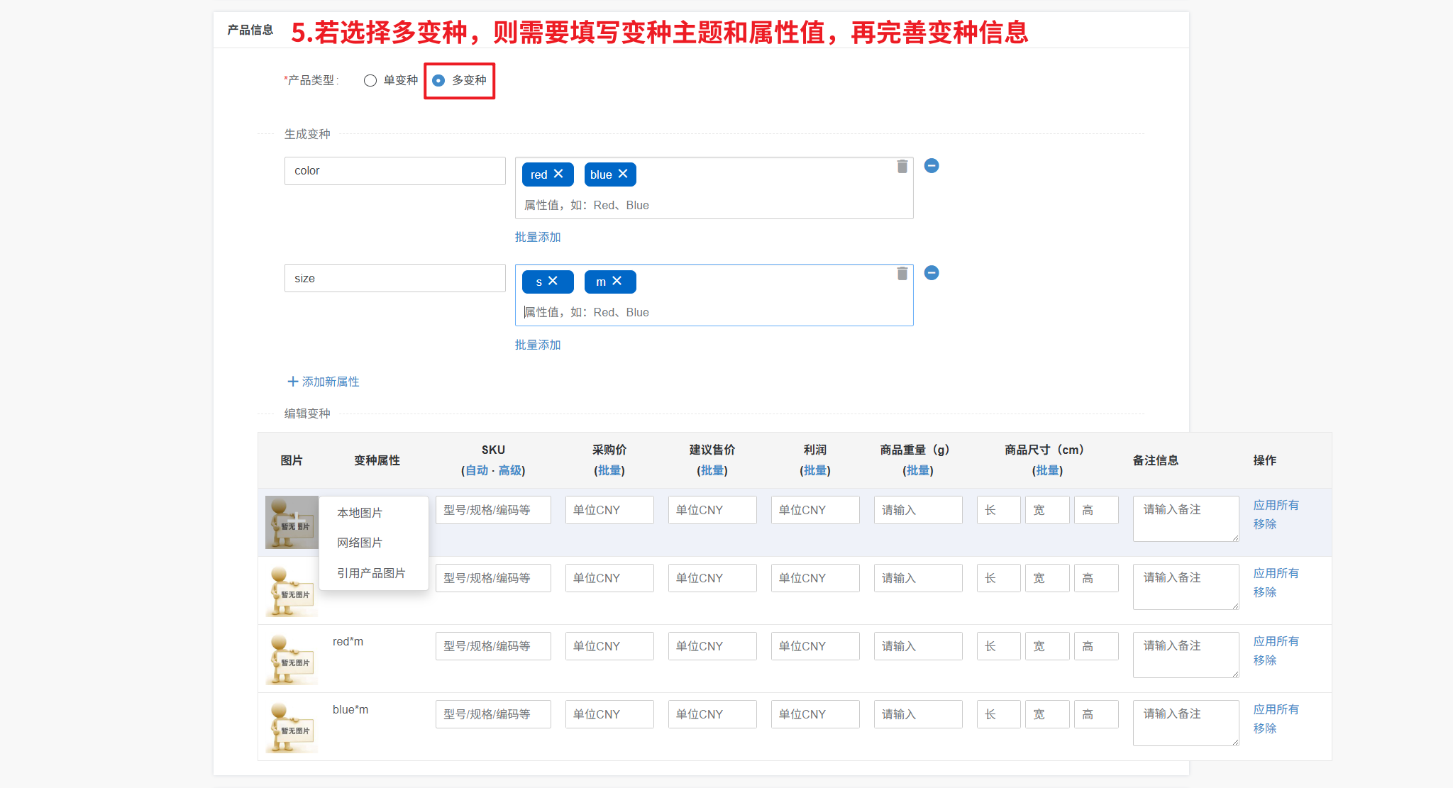Remove the blue color tag
1453x788 pixels.
[x=623, y=174]
